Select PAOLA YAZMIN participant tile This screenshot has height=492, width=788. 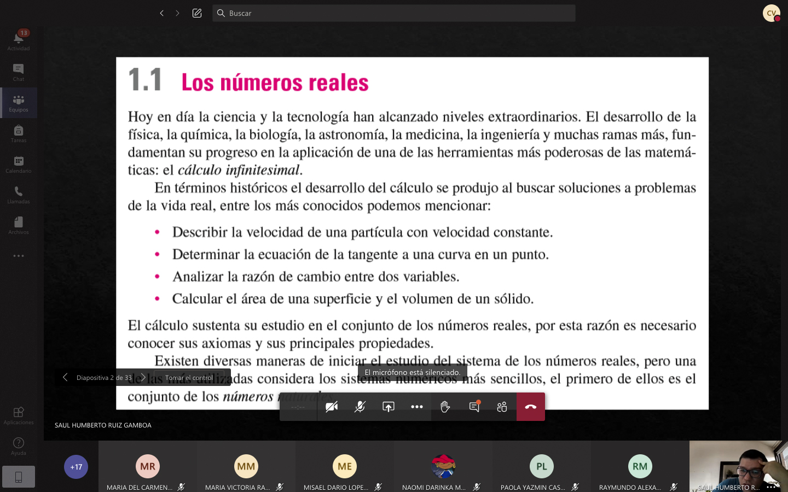(542, 466)
